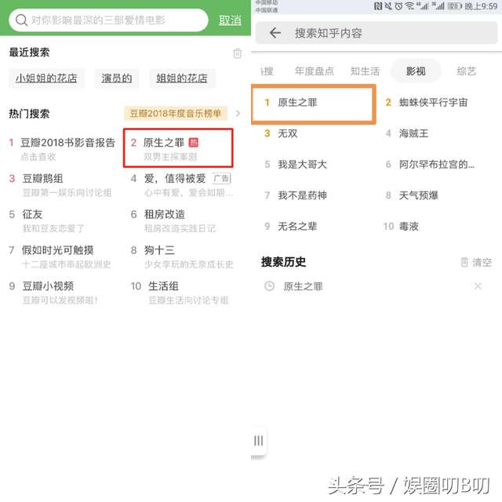Switch to the 年度盘点 tab
The image size is (502, 502).
(314, 71)
